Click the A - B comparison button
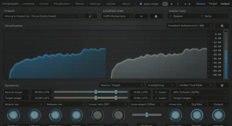 (x=187, y=4)
